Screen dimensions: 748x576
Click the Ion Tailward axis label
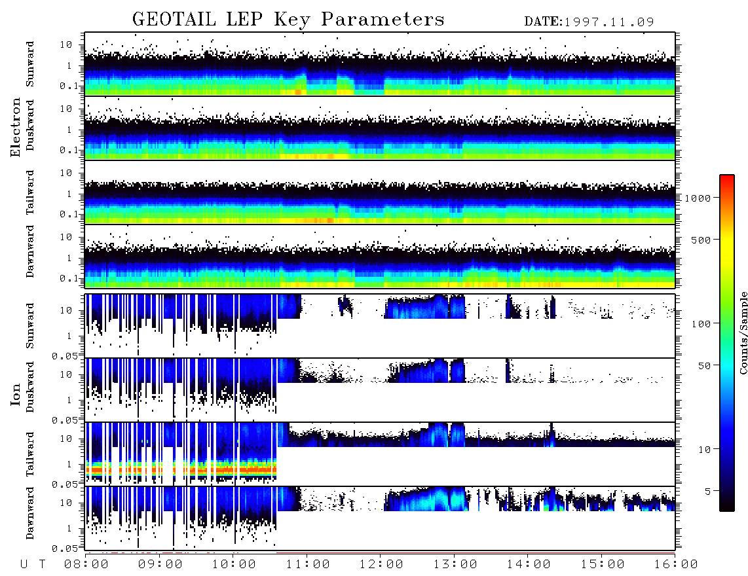point(29,454)
